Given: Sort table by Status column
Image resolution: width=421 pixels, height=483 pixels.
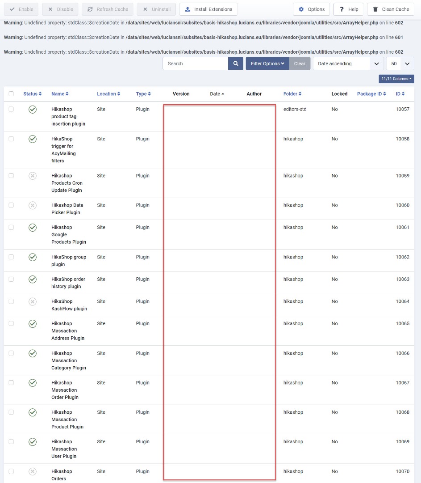Looking at the screenshot, I should (32, 93).
